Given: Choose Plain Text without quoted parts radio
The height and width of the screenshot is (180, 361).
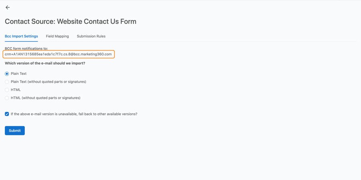Looking at the screenshot, I should (x=7, y=82).
